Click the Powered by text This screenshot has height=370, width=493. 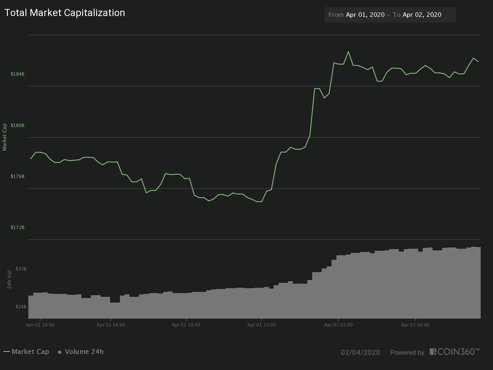point(407,352)
